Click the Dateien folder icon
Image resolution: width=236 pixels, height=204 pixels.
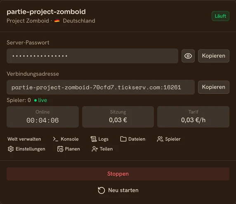click(123, 139)
